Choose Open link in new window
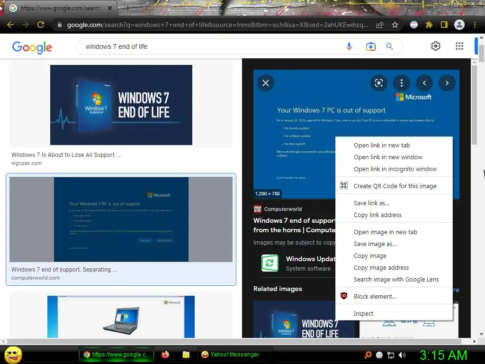 coord(394,157)
